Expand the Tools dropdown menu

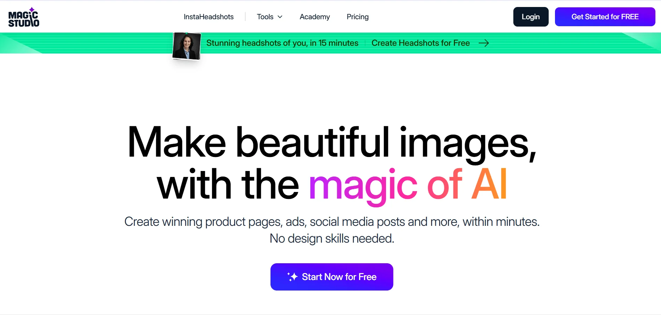[x=269, y=17]
